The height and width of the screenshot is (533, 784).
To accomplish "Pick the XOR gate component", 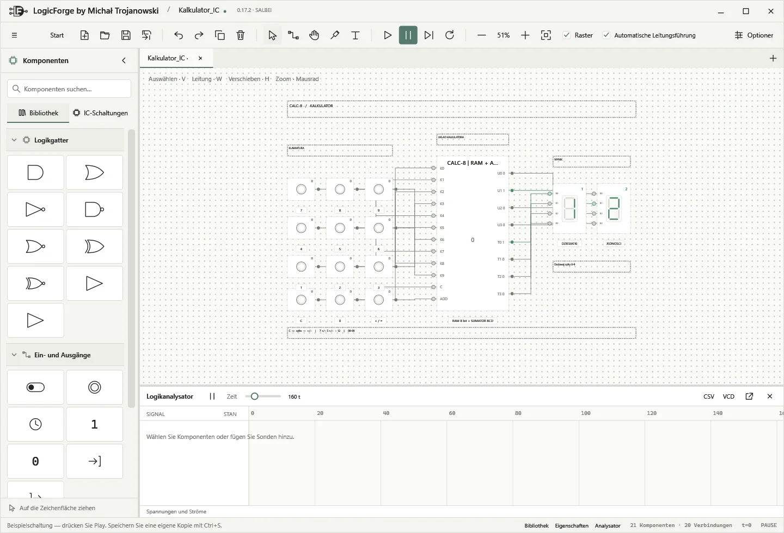I will 94,246.
